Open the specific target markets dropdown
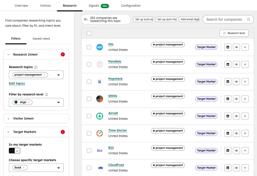 click(58, 168)
